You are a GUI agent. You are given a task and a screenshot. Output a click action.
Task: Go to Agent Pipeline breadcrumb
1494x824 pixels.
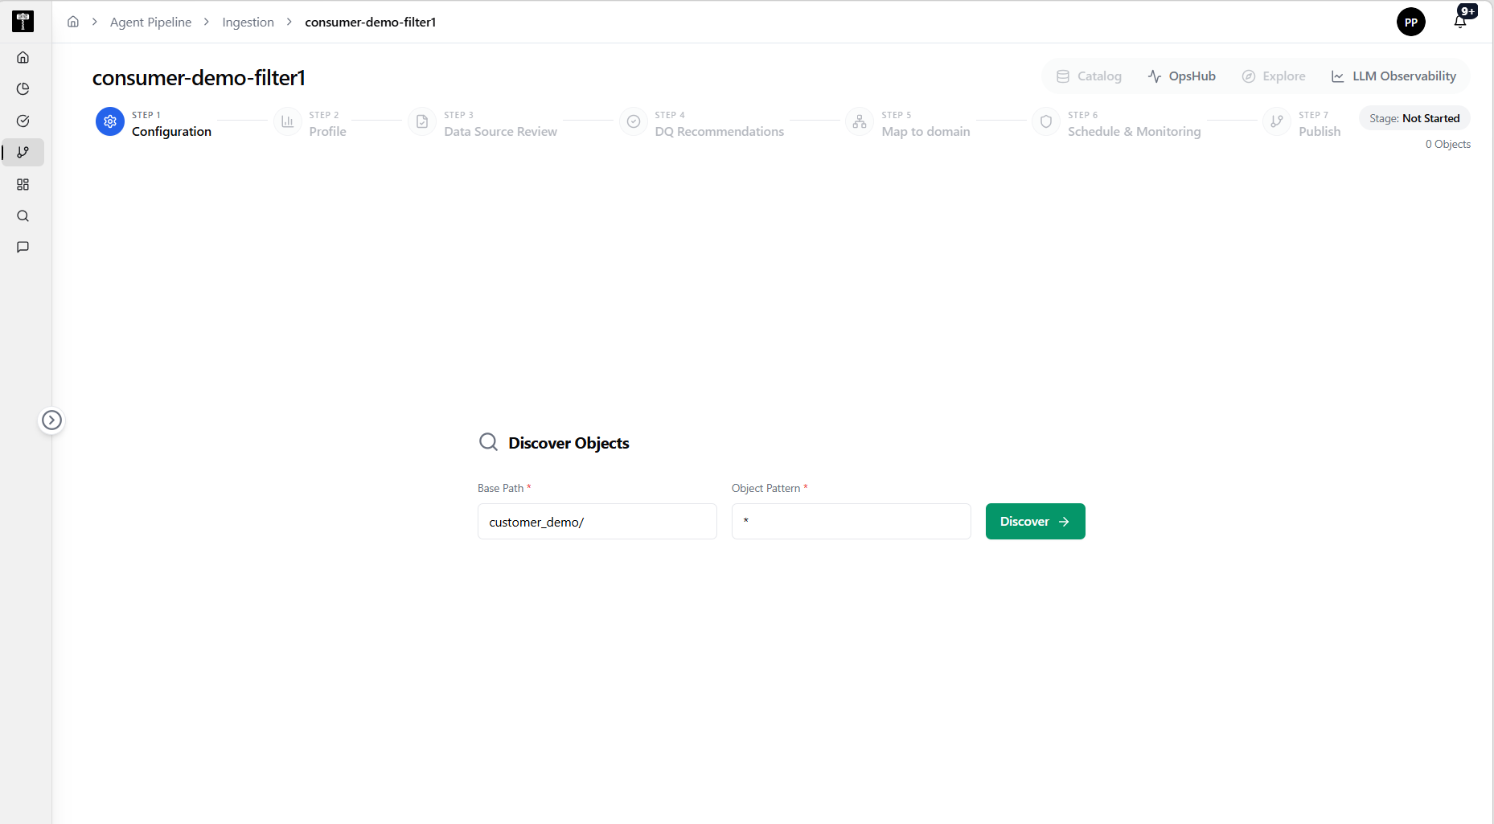[x=150, y=22]
